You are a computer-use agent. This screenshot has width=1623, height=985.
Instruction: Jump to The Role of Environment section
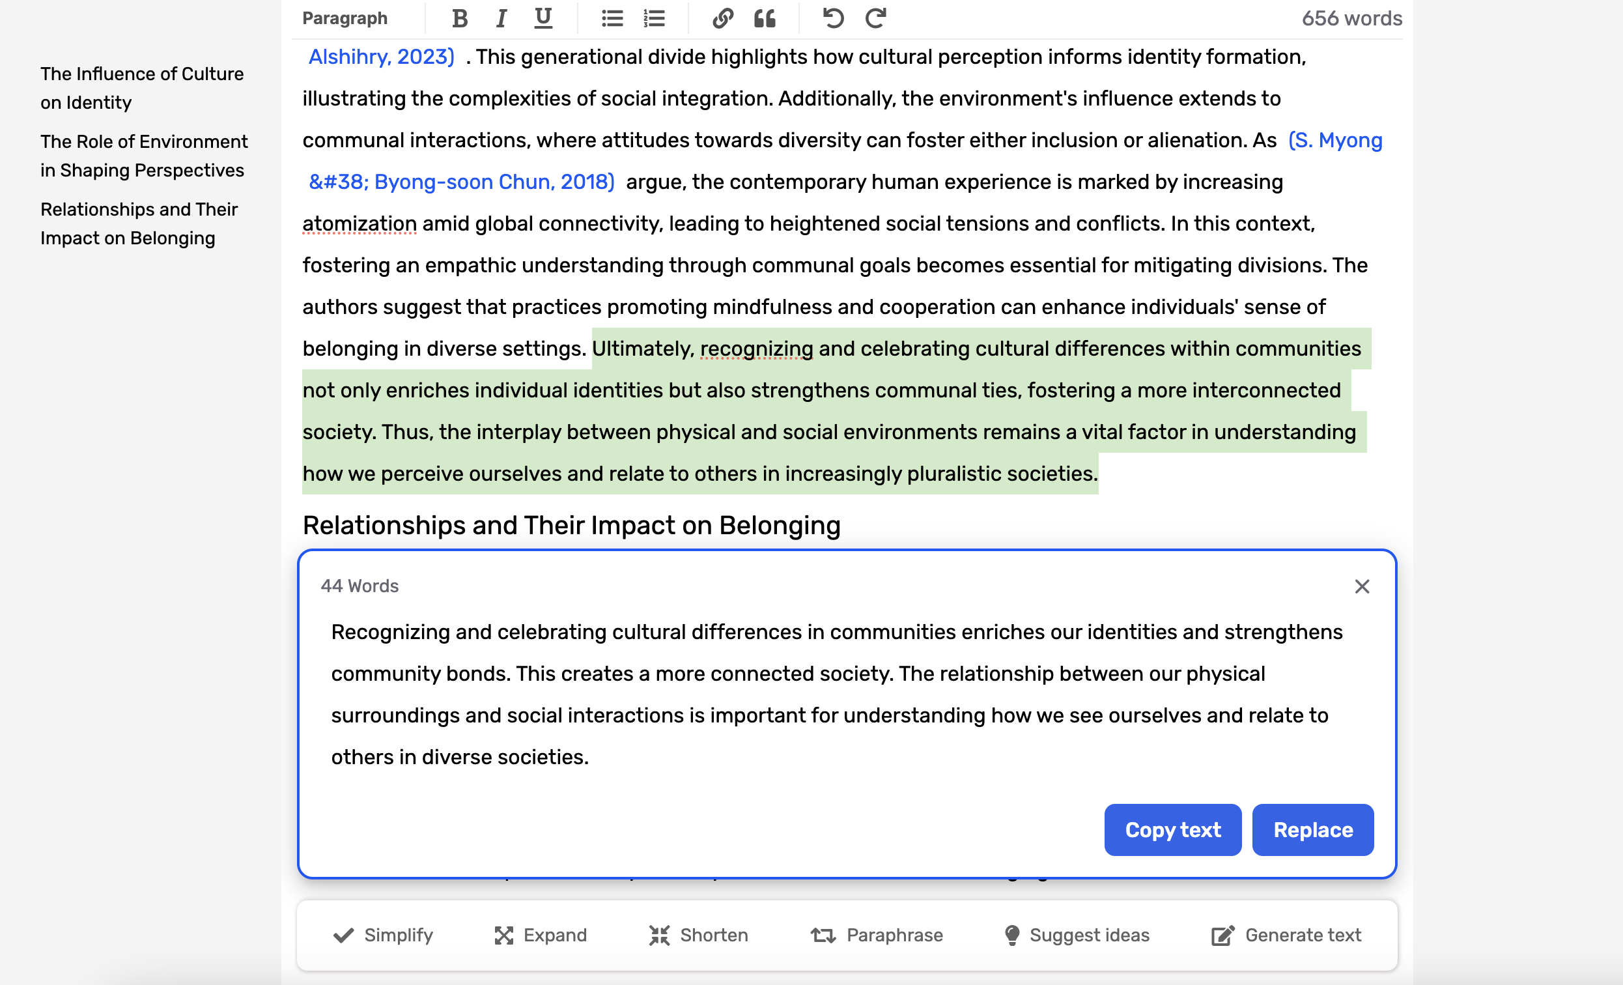coord(143,156)
